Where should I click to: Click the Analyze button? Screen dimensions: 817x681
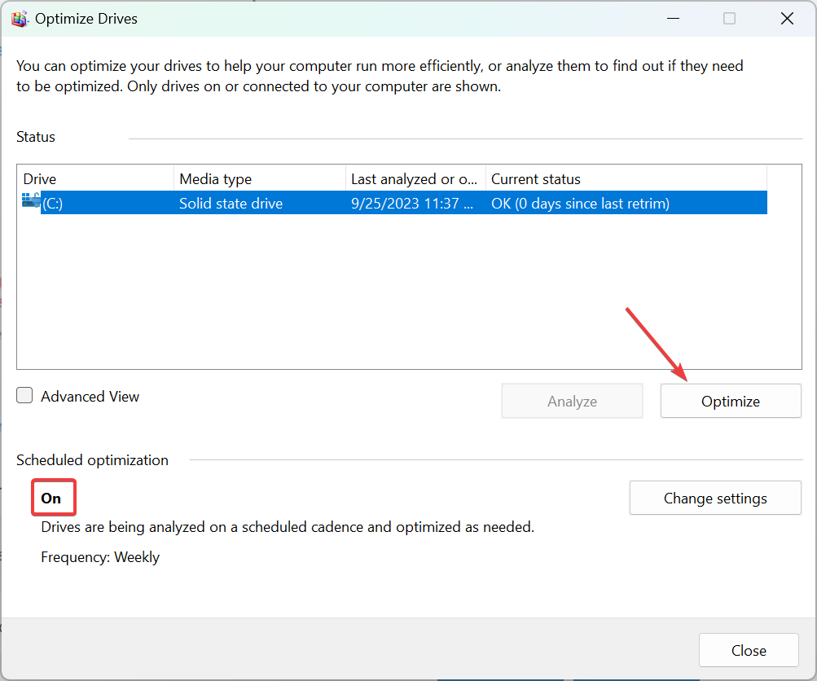[x=571, y=400]
